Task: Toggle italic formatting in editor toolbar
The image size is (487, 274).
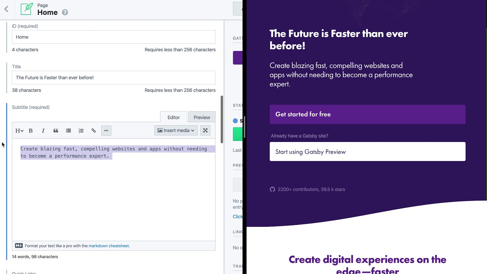Action: (x=43, y=131)
